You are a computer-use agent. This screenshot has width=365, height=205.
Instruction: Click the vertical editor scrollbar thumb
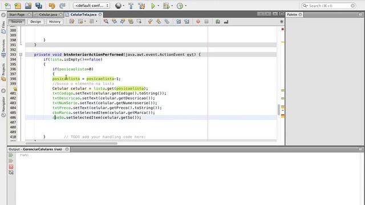(279, 110)
